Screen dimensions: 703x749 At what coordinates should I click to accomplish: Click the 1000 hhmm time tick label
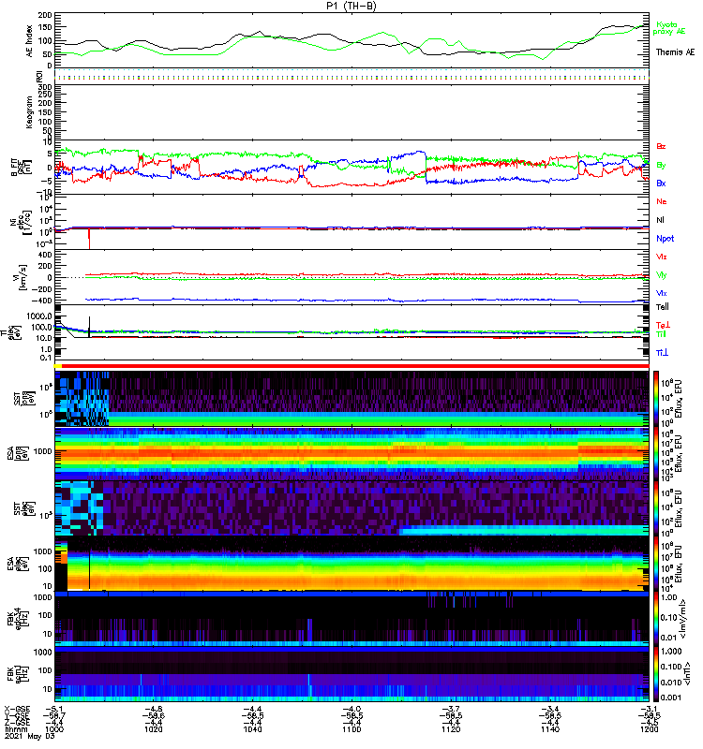pyautogui.click(x=54, y=729)
